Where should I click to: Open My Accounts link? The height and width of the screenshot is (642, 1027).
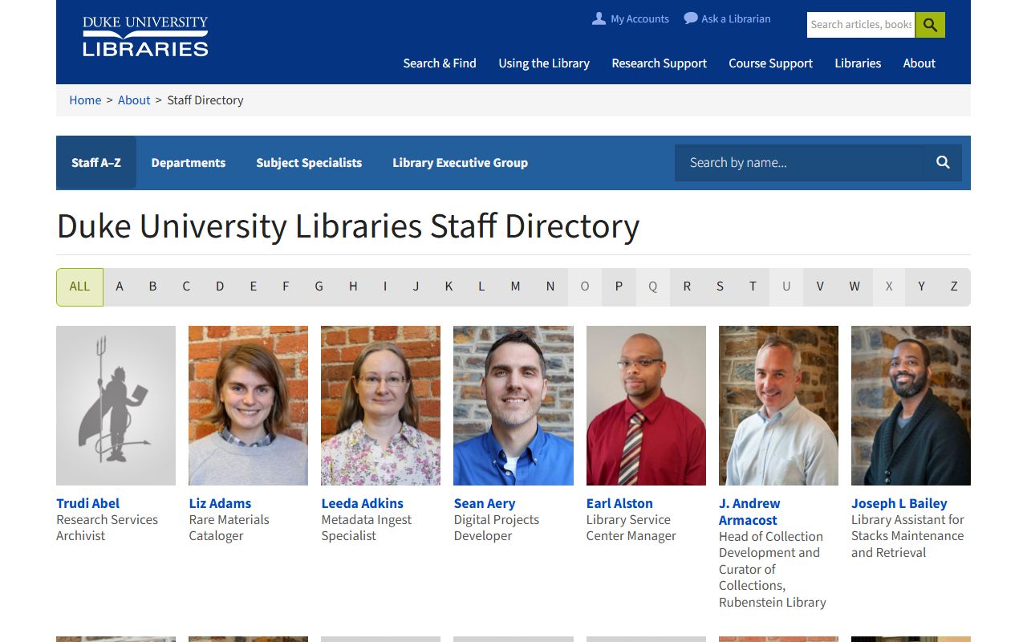click(x=639, y=18)
